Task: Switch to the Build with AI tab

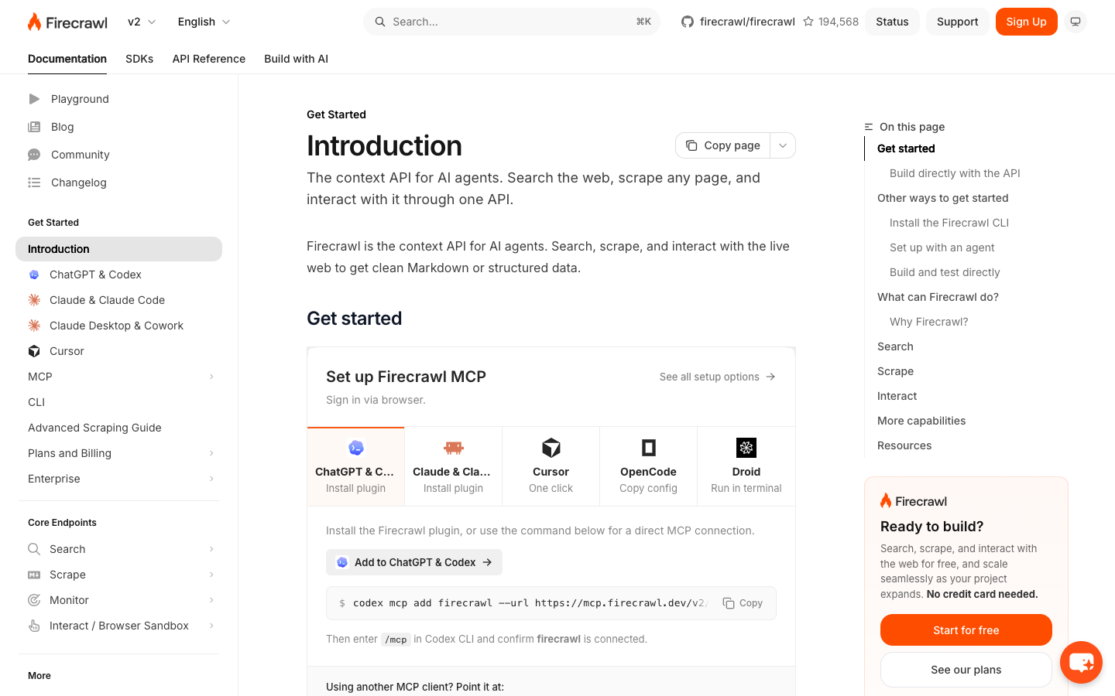Action: pos(296,59)
